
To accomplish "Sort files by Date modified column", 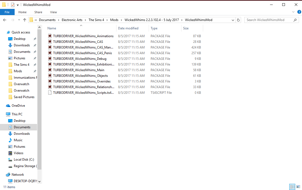I will pos(128,28).
